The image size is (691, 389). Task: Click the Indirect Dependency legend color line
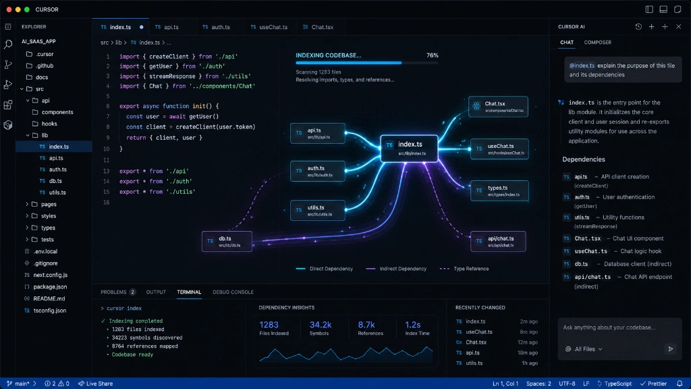(x=370, y=269)
